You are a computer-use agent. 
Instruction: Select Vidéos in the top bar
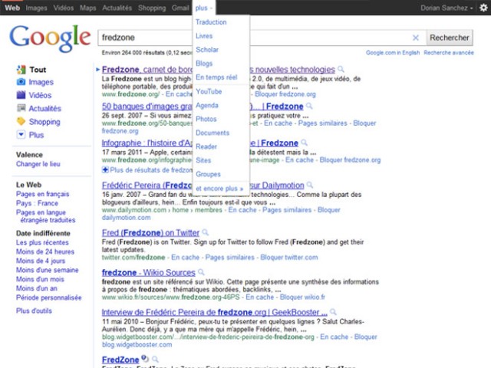point(64,8)
